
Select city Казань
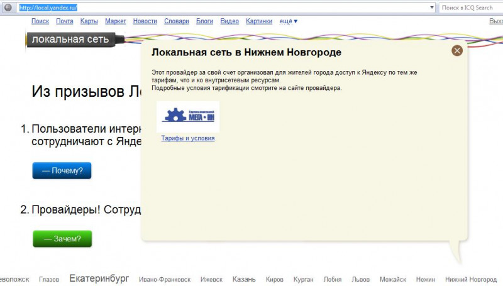(x=244, y=279)
